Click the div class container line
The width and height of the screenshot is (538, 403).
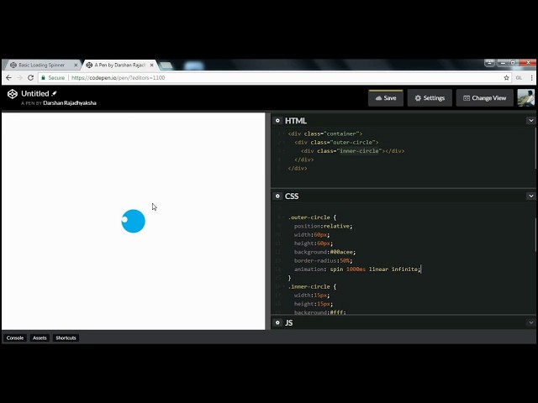tap(325, 133)
